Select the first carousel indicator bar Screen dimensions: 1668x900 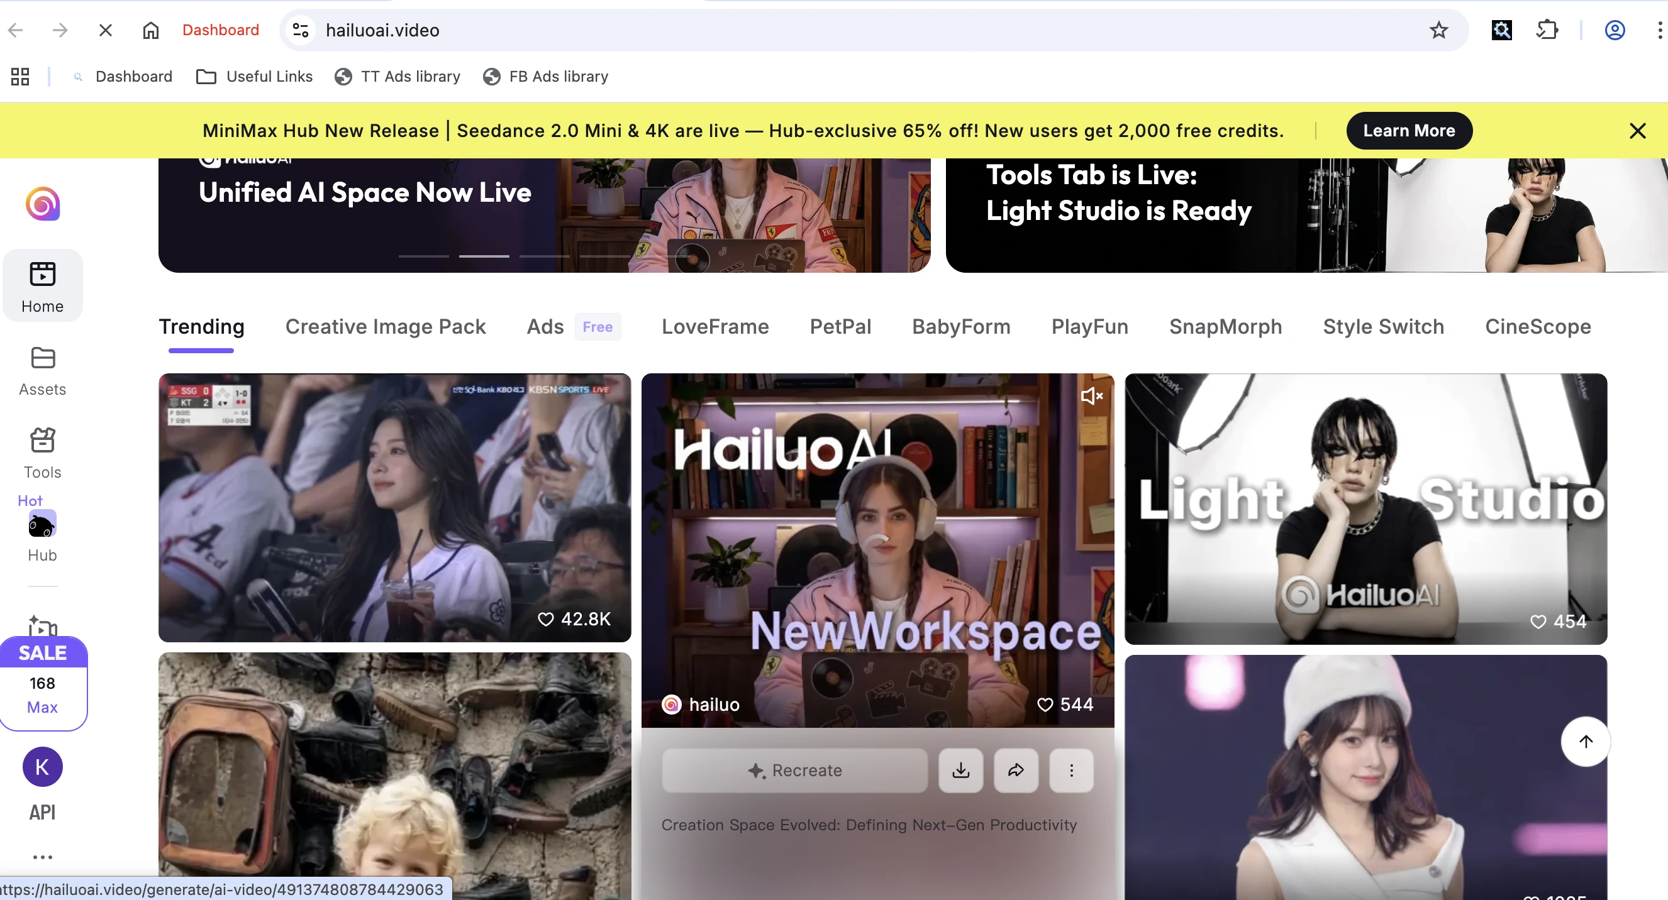[x=423, y=256]
